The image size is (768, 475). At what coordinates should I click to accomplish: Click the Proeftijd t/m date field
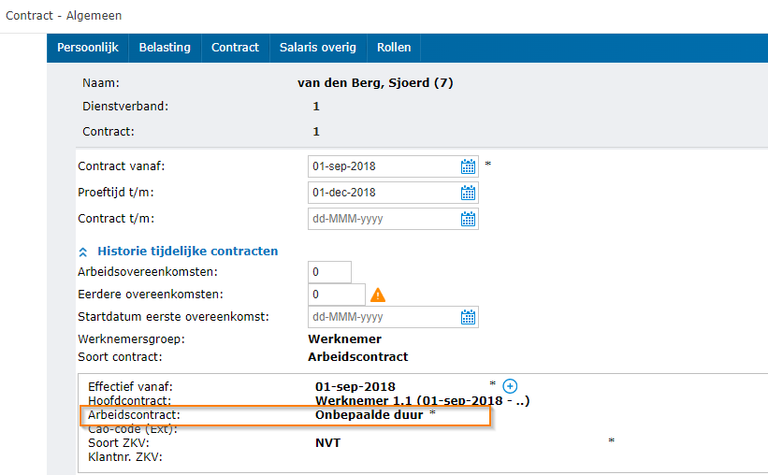pyautogui.click(x=383, y=193)
